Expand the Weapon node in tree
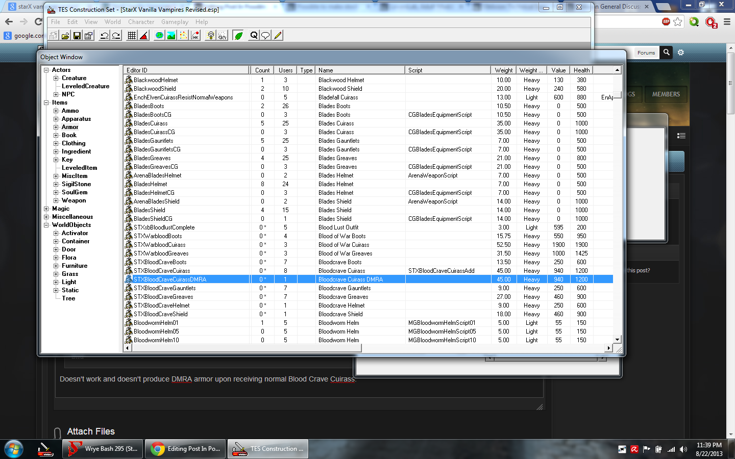Viewport: 735px width, 459px height. pos(56,200)
